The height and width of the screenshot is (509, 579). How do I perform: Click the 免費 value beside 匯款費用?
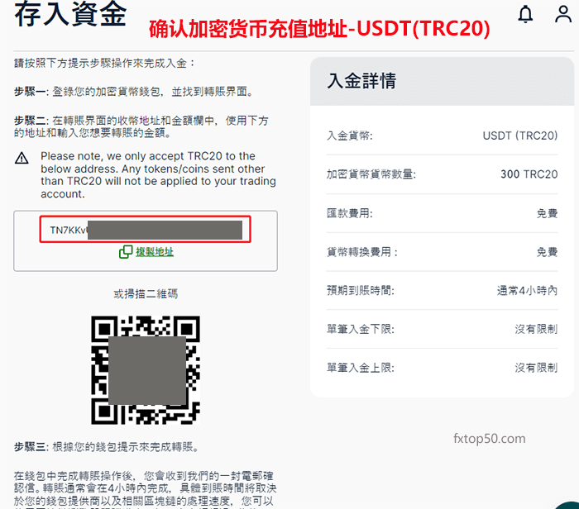point(547,213)
